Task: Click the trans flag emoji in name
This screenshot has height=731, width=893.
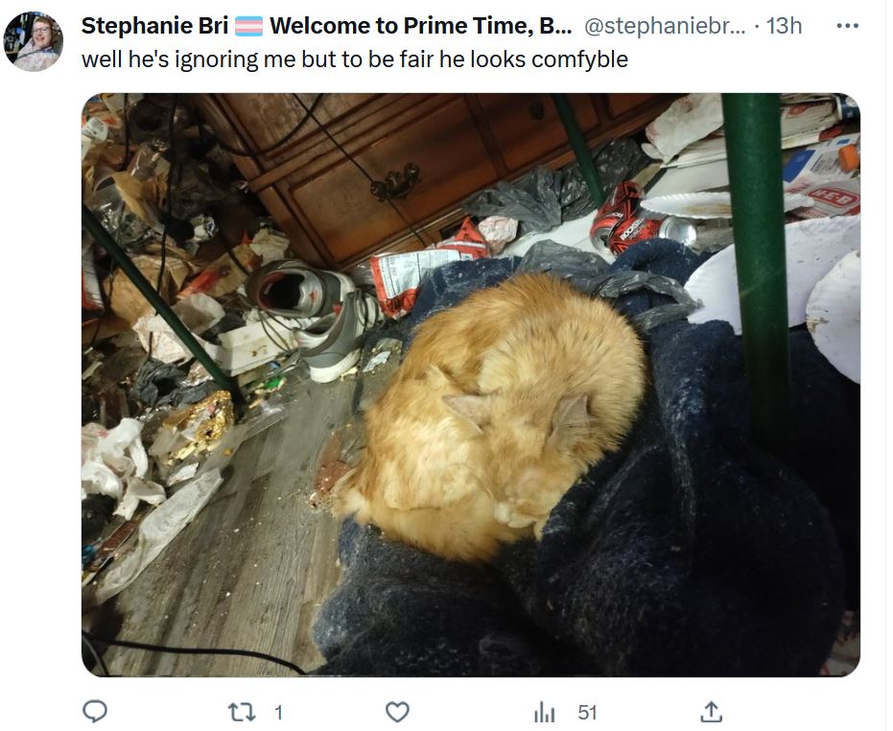Action: click(x=248, y=26)
